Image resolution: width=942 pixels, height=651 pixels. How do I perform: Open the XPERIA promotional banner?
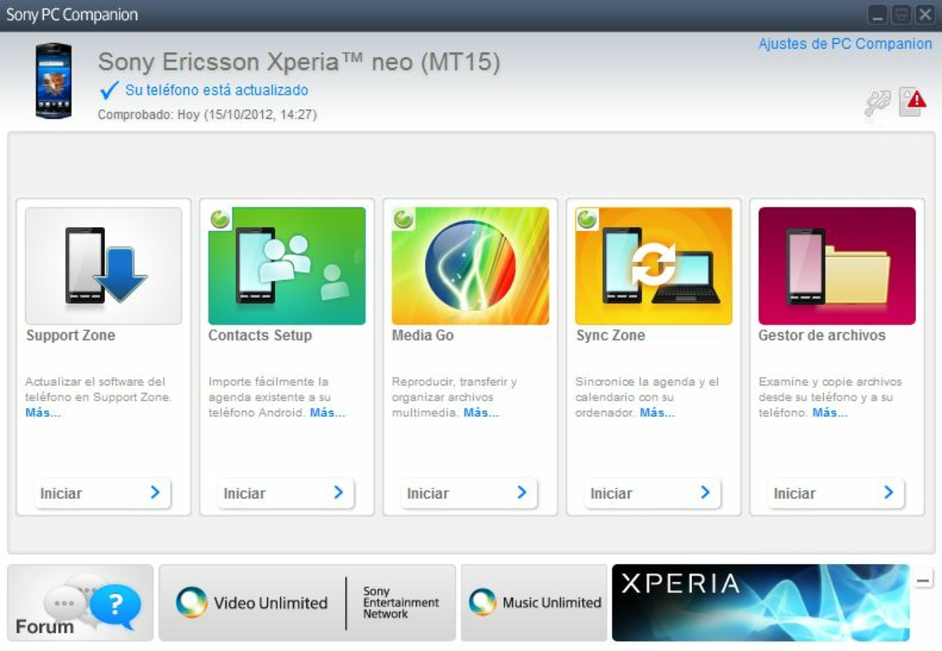[760, 602]
